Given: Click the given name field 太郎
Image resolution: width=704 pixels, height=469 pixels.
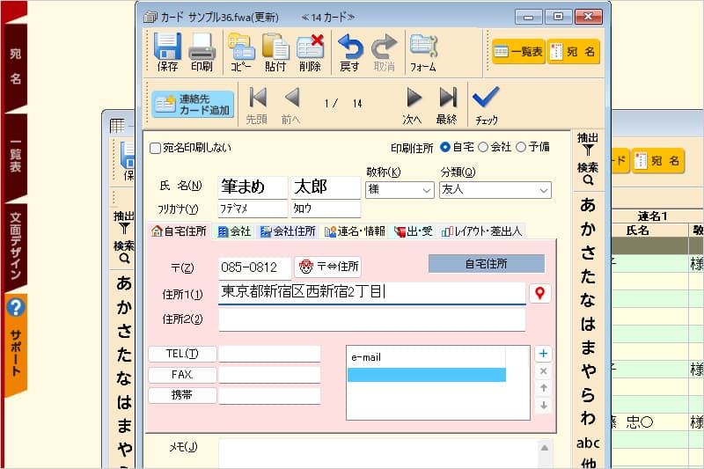Looking at the screenshot, I should (x=326, y=187).
